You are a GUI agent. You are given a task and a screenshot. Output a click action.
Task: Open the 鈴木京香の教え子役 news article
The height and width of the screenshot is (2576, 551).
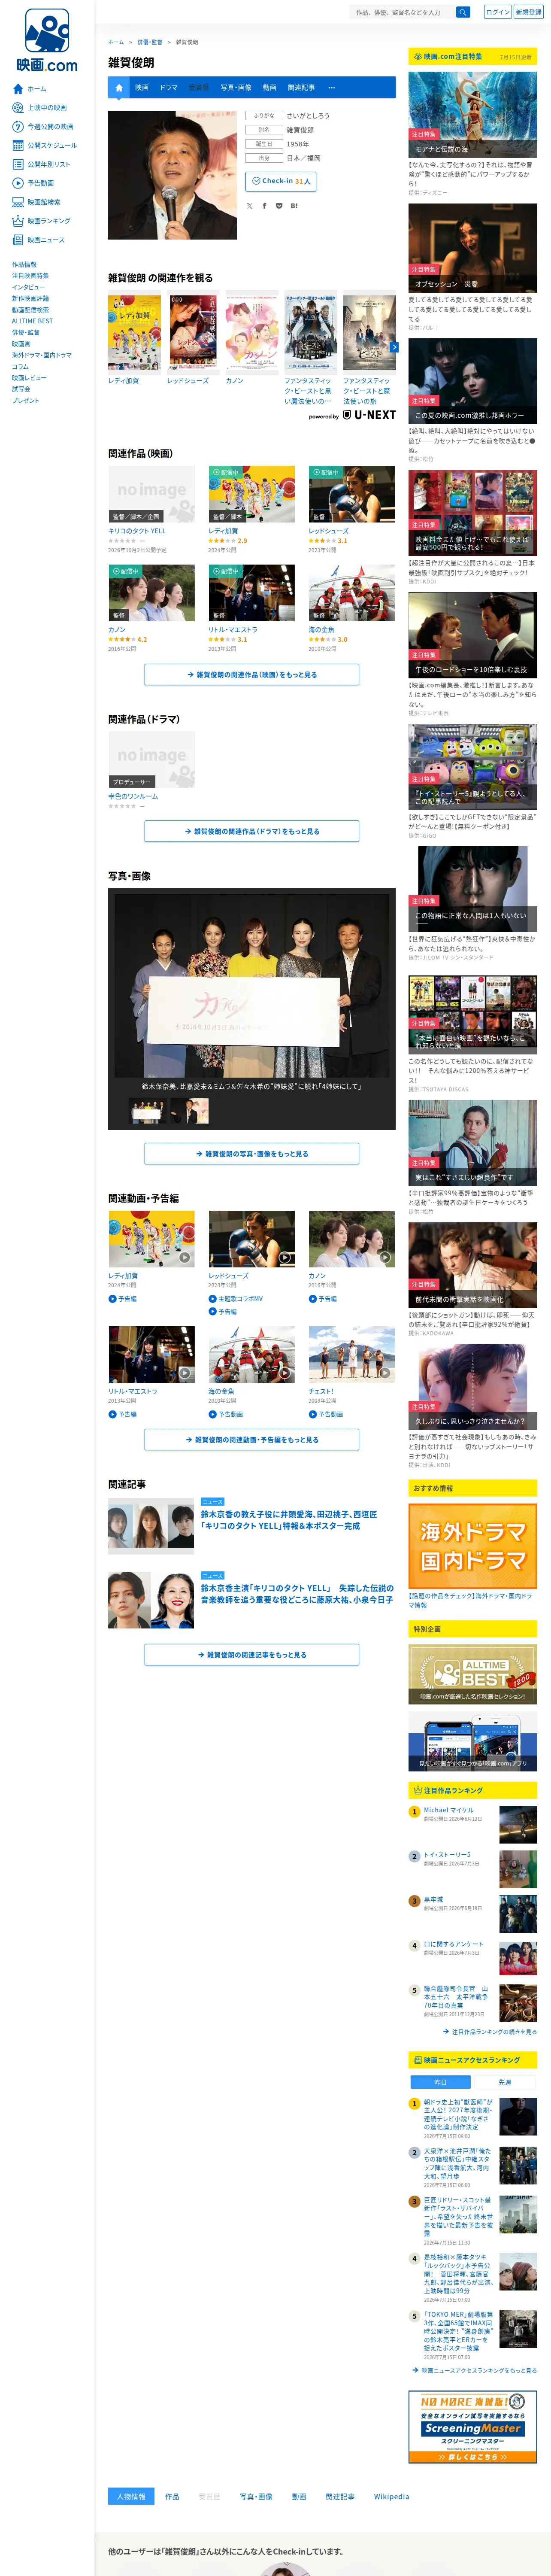289,1520
